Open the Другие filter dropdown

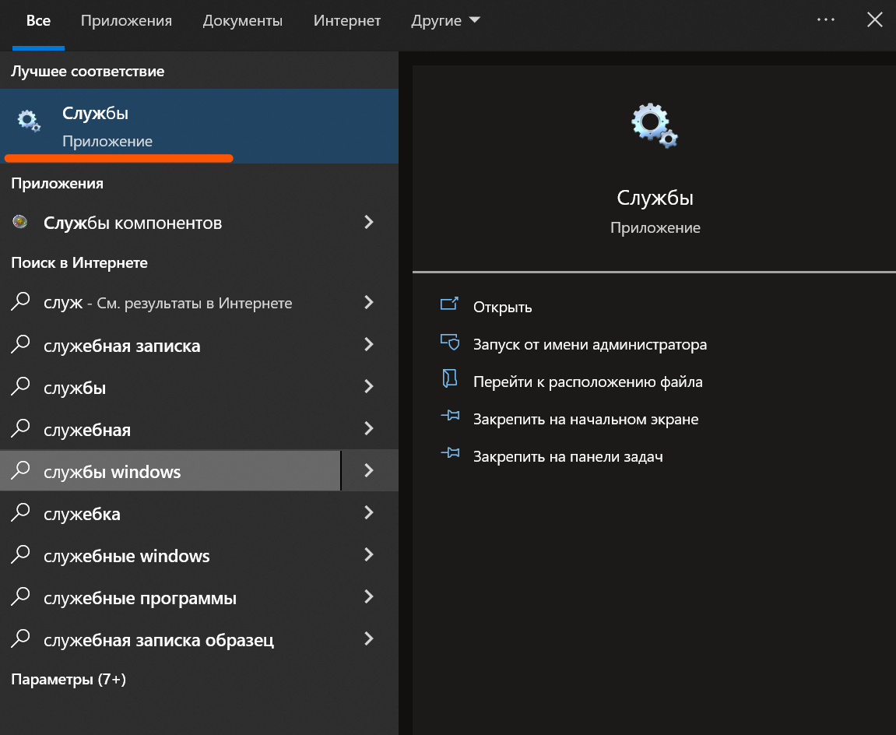point(445,21)
